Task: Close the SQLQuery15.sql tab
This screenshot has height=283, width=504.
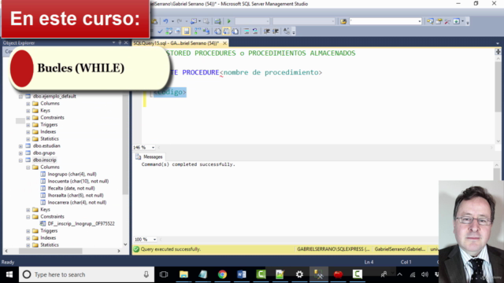Action: coord(224,43)
